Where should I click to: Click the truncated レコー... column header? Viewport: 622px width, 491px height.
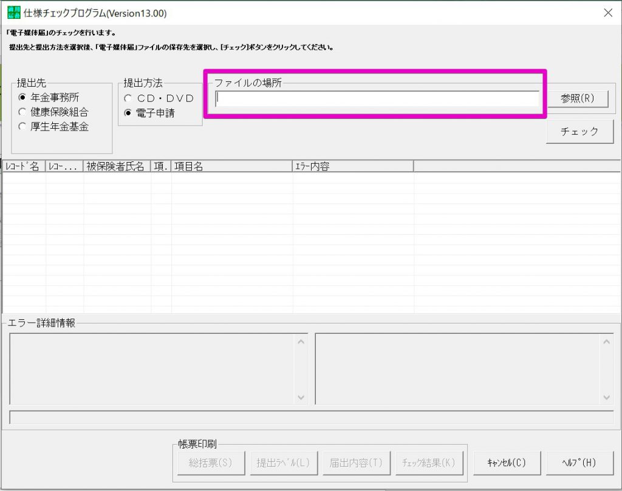64,166
